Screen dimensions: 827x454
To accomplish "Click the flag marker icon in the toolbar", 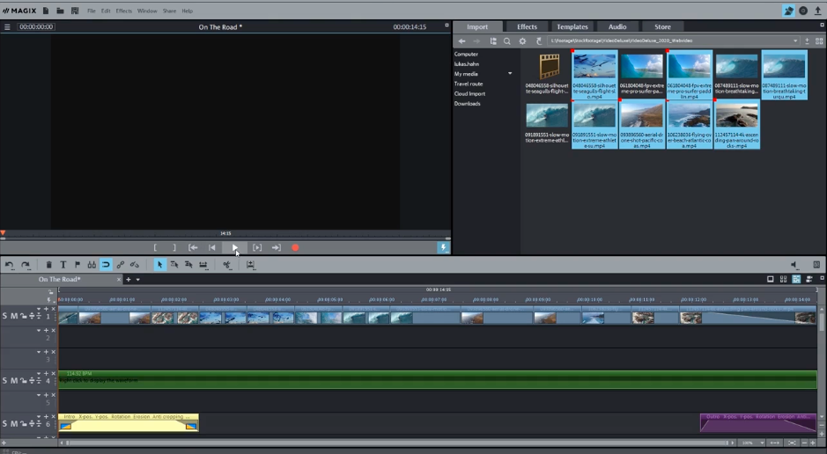I will click(x=78, y=265).
